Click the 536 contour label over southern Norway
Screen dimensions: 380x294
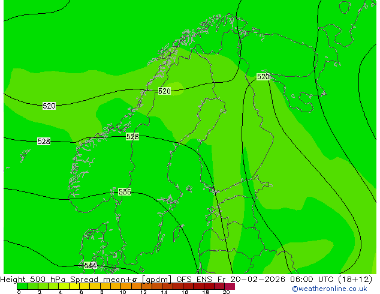pyautogui.click(x=125, y=191)
